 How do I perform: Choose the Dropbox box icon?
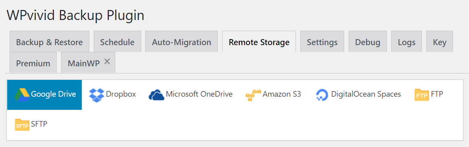97,95
